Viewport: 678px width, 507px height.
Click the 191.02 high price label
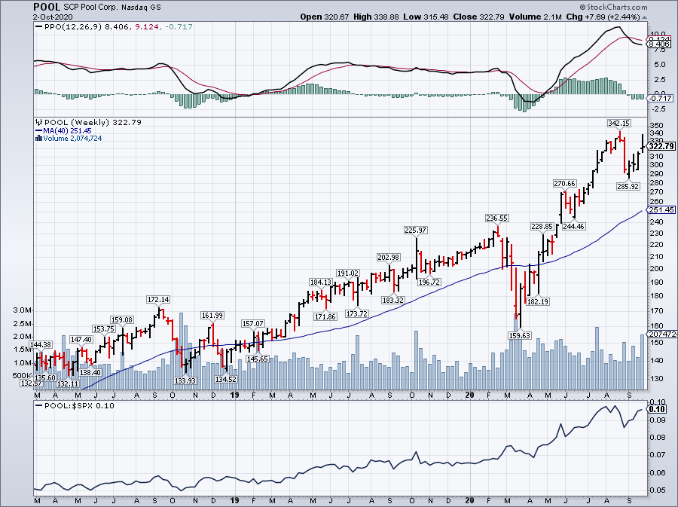pos(347,273)
